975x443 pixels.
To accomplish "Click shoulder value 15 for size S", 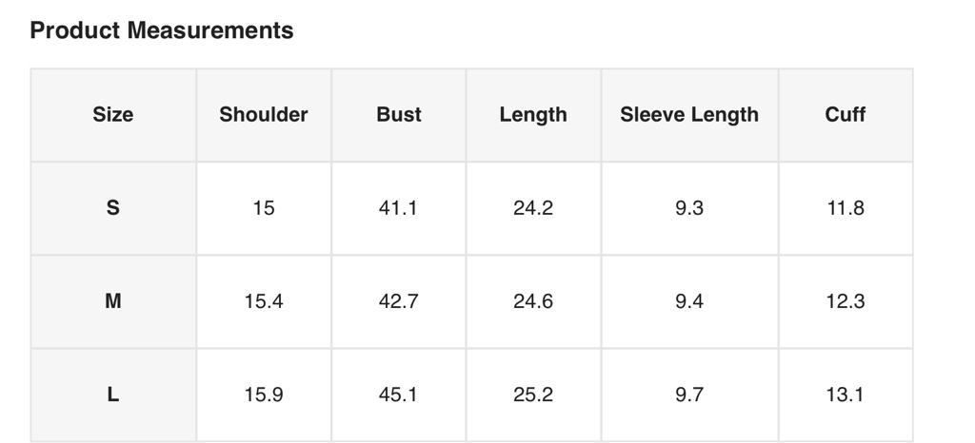I will [264, 208].
